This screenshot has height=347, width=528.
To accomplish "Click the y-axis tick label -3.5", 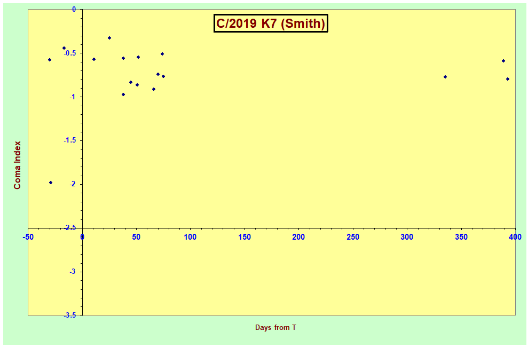I will (70, 315).
